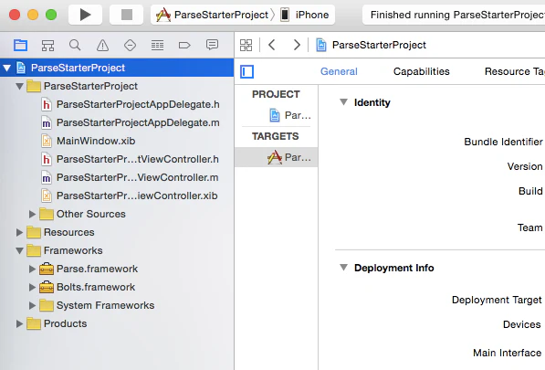Screen dimensions: 545x370
Task: Expand the Resources group
Action: tap(19, 232)
